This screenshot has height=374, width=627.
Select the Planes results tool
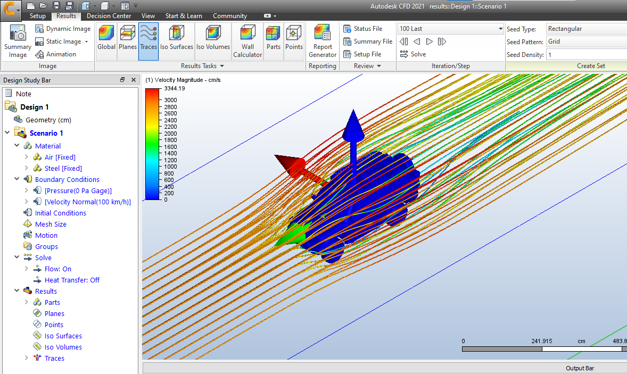pos(128,41)
